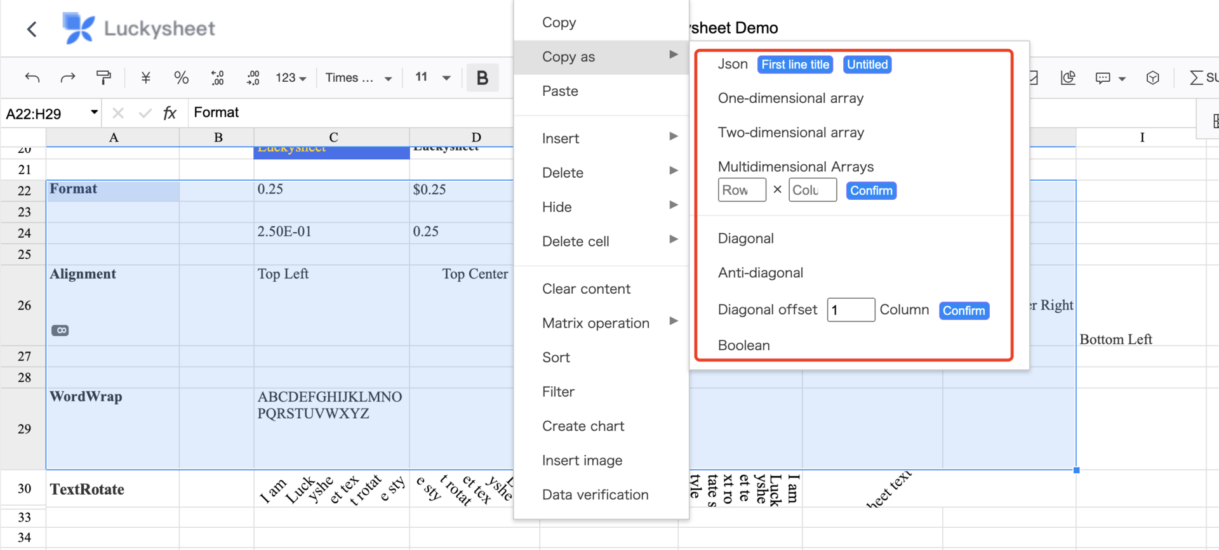Confirm the Multidimensional Arrays dimensions
The image size is (1219, 550).
871,191
